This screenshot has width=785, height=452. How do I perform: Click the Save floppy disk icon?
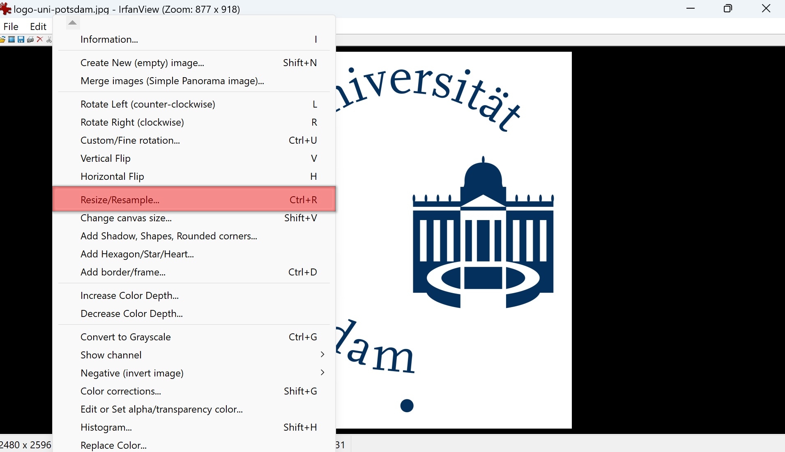click(21, 39)
